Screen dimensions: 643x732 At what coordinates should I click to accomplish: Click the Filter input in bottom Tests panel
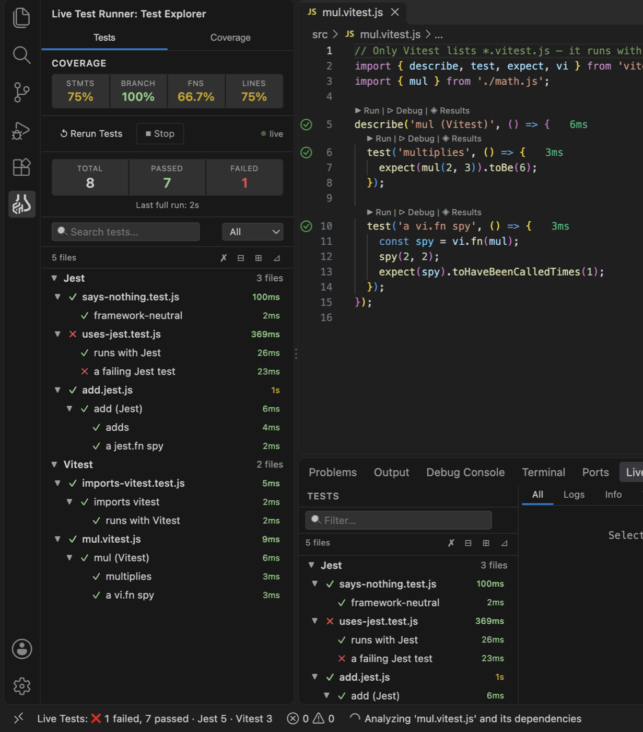[399, 520]
